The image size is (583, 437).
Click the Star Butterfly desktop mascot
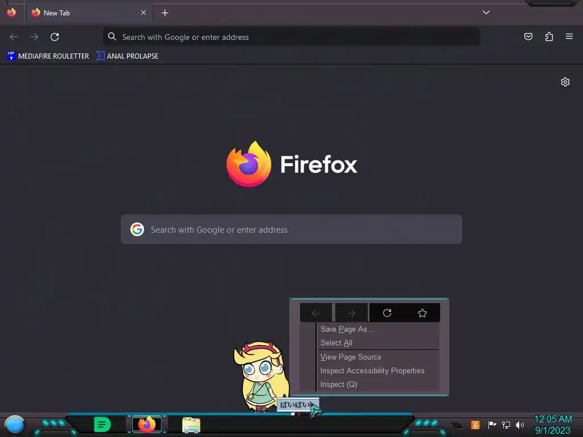click(261, 376)
